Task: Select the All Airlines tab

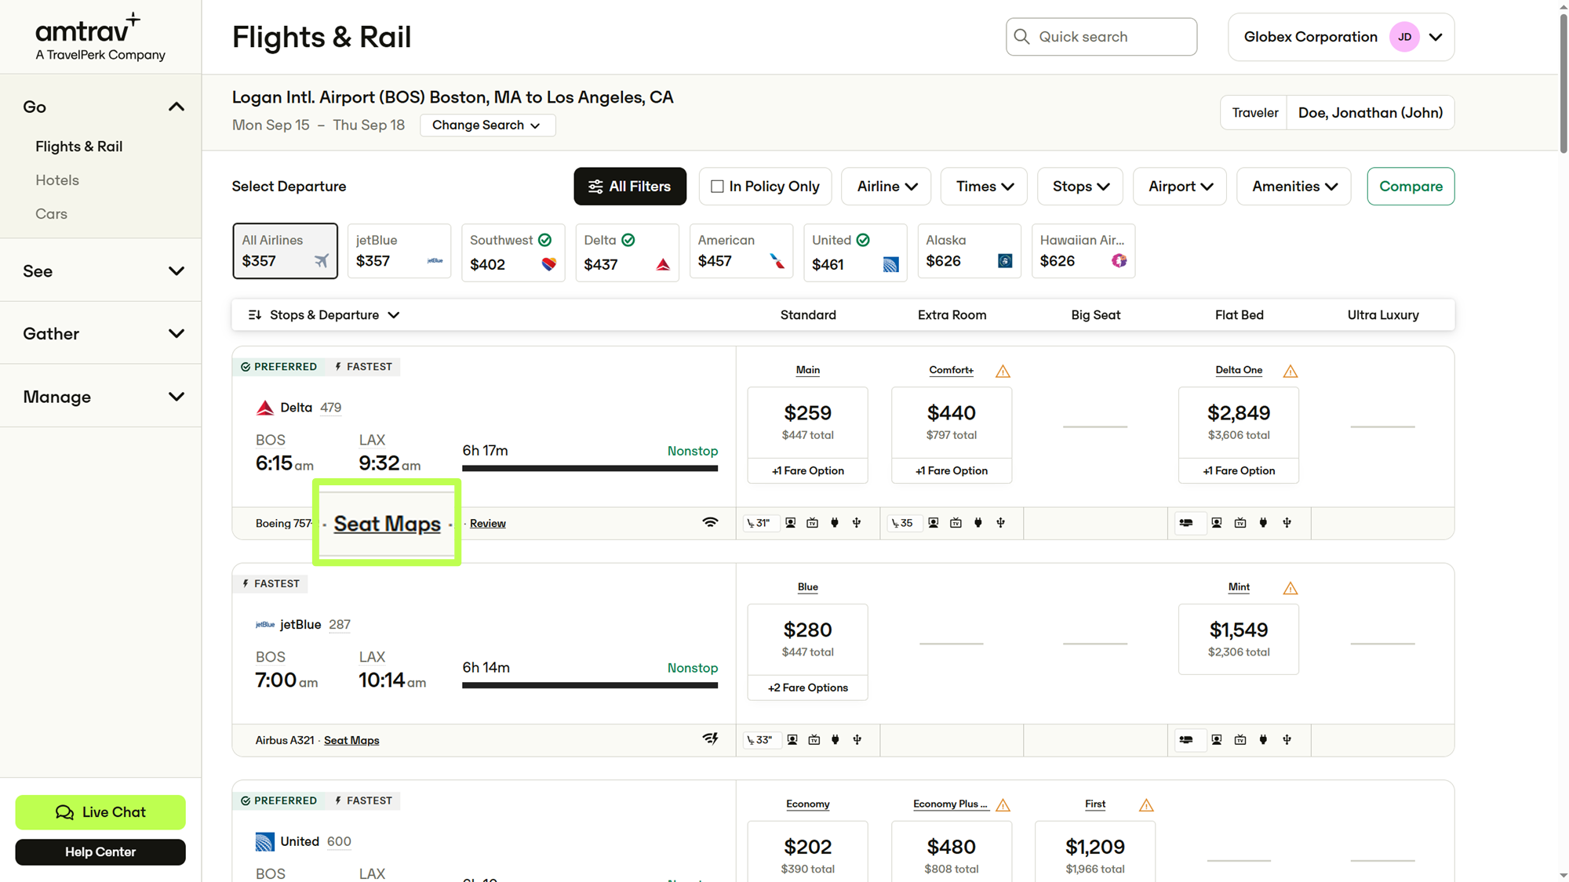Action: pos(285,251)
